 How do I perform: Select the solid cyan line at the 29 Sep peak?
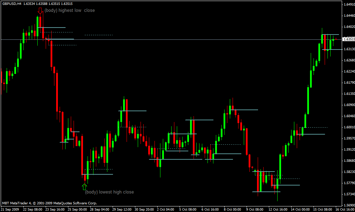133,111
